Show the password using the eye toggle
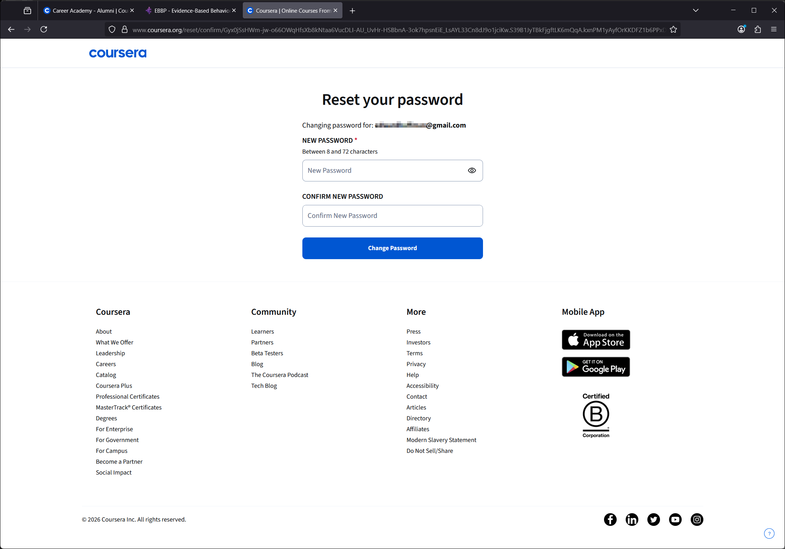785x549 pixels. pyautogui.click(x=471, y=170)
